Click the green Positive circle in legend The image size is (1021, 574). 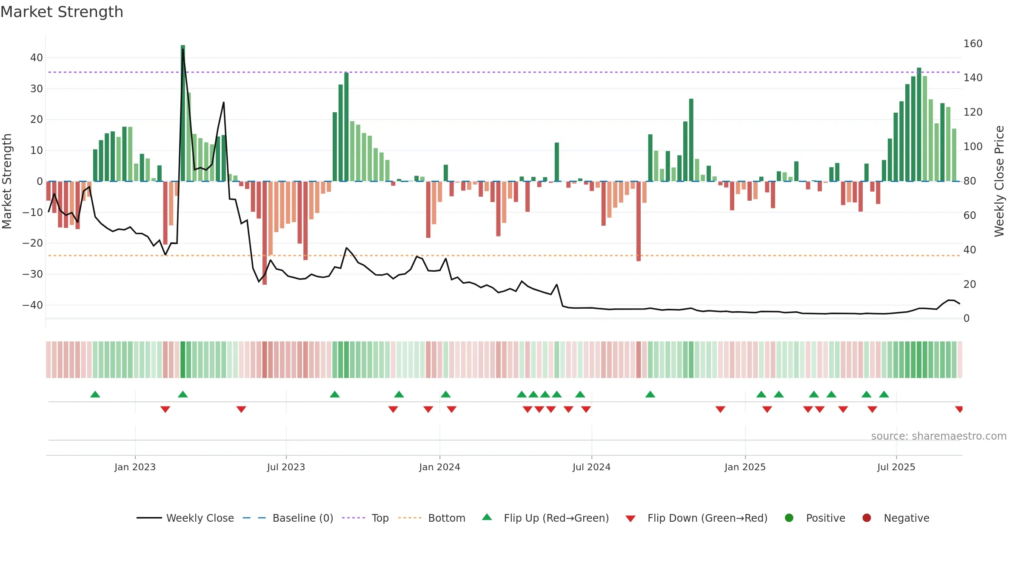coord(789,518)
